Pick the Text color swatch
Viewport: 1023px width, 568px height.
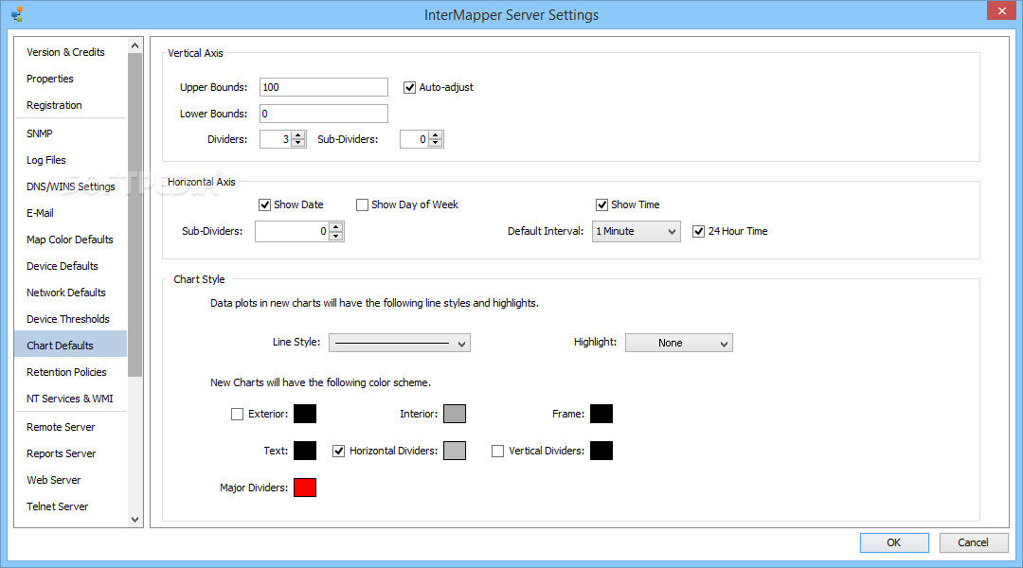(305, 451)
